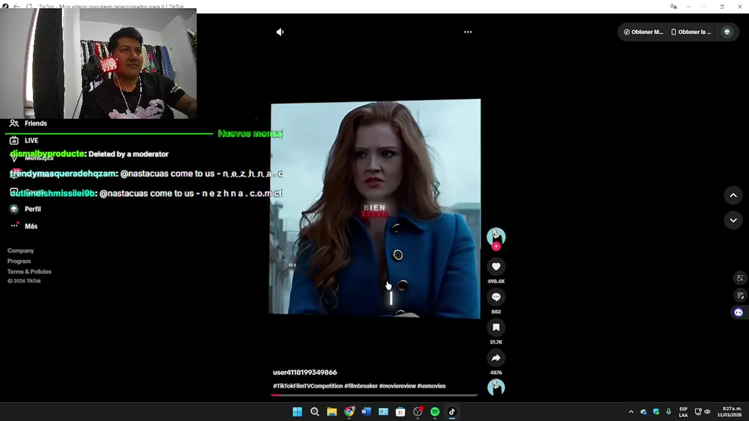Viewport: 749px width, 421px height.
Task: Click the dismalbyproducte chat username
Action: pyautogui.click(x=47, y=154)
